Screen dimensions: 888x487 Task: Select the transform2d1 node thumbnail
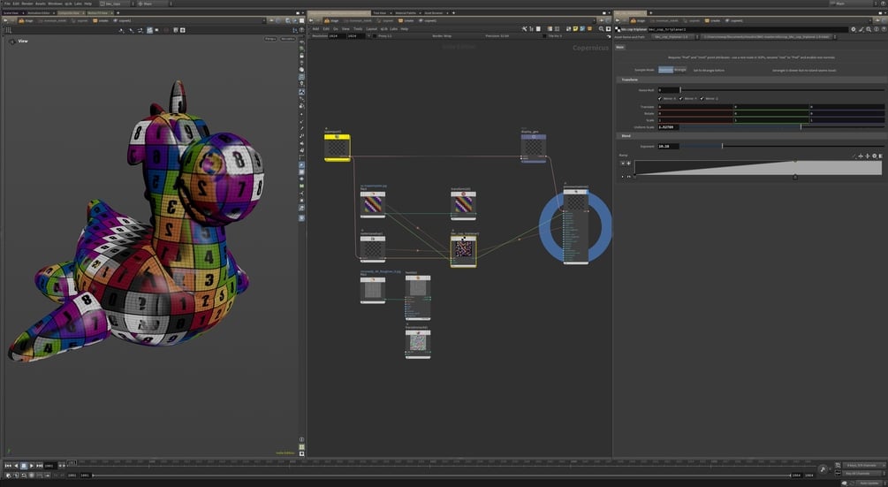[x=463, y=204]
